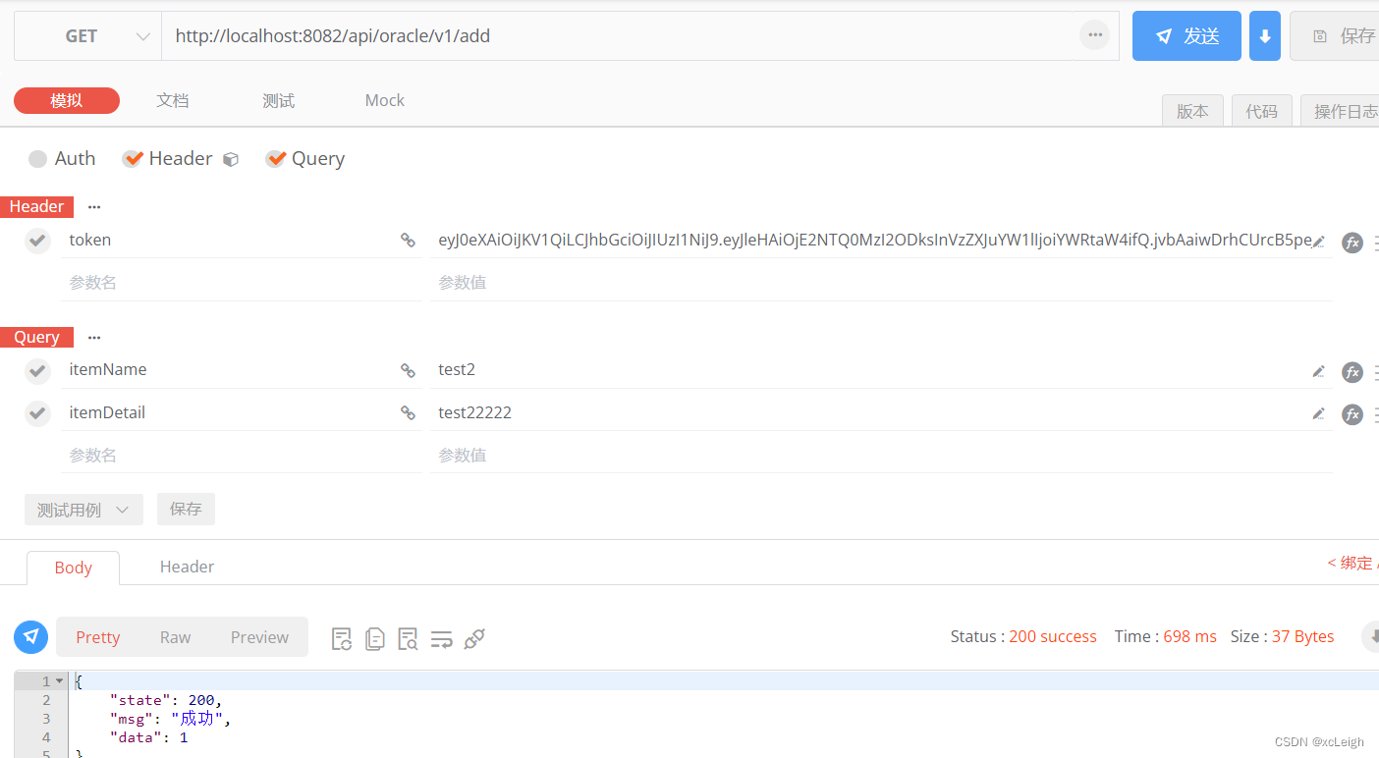
Task: Click the fx function icon in token row
Action: [1352, 242]
